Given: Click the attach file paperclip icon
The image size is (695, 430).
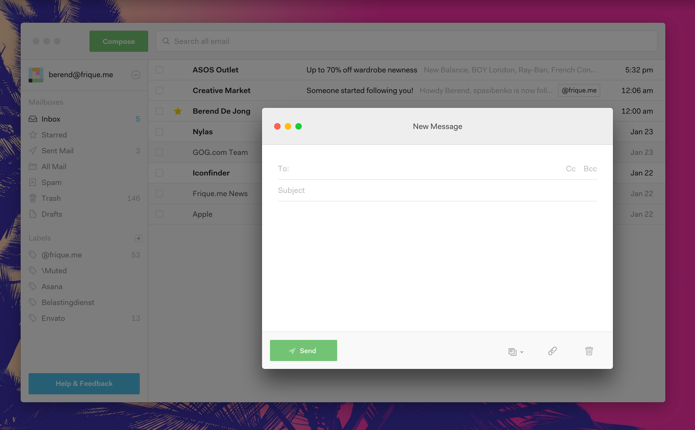Looking at the screenshot, I should [x=552, y=351].
